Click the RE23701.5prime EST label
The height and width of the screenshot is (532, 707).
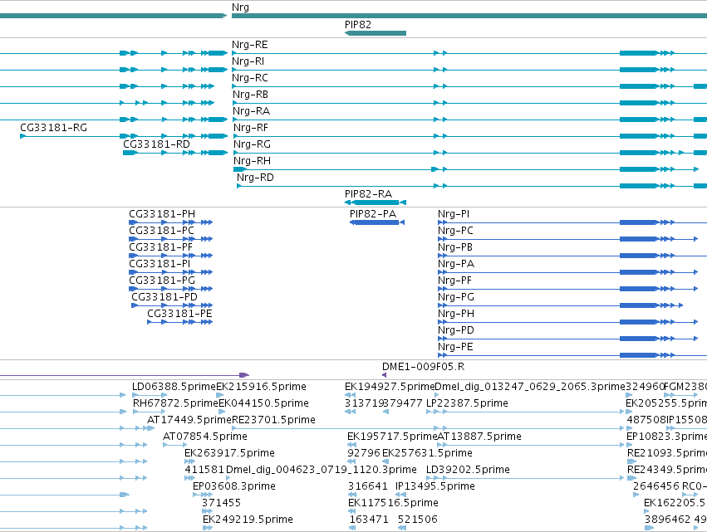[x=273, y=420]
